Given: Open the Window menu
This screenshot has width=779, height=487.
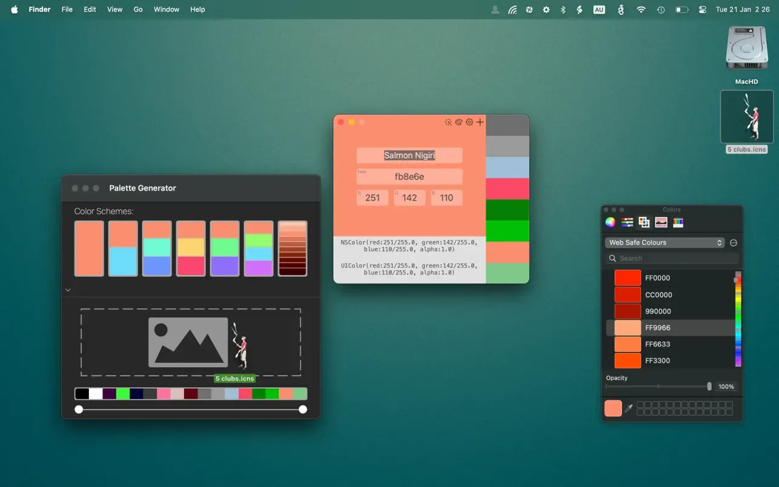Looking at the screenshot, I should (x=166, y=10).
